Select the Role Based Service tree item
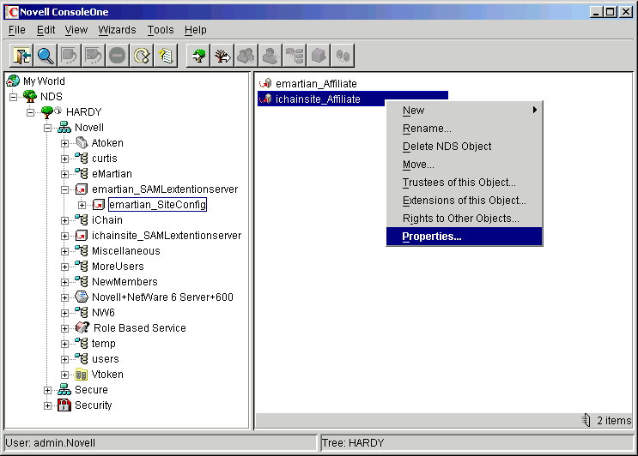Screen dimensions: 638x456 [x=139, y=328]
